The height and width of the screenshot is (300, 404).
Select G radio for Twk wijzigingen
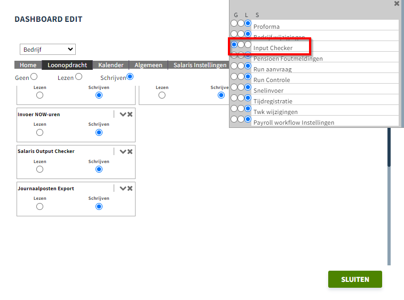[x=234, y=108]
